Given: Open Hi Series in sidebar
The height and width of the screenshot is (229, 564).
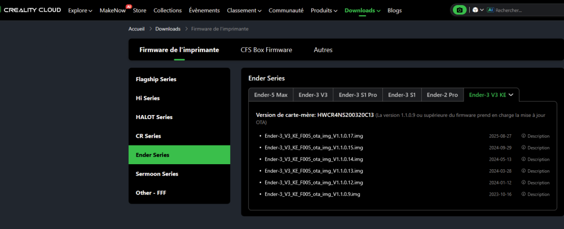Looking at the screenshot, I should click(x=179, y=98).
